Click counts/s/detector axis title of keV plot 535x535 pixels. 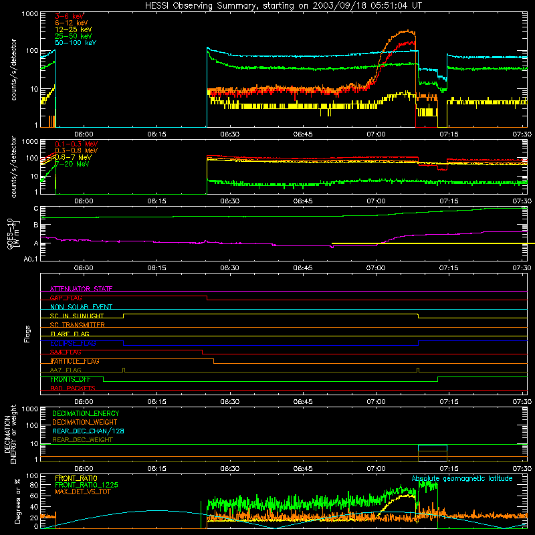click(x=13, y=70)
